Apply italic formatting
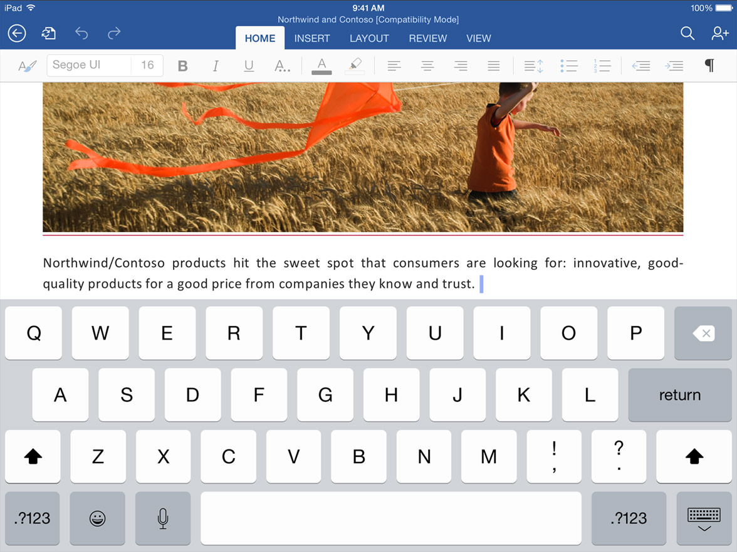Viewport: 737px width, 552px height. tap(216, 65)
